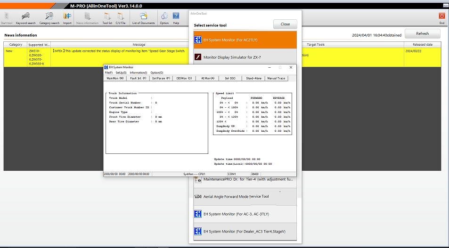Open the Information(I) menu
Viewport: 449px width, 248px height.
pos(139,72)
